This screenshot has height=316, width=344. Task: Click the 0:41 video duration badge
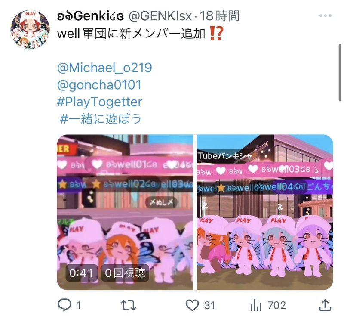pos(81,273)
